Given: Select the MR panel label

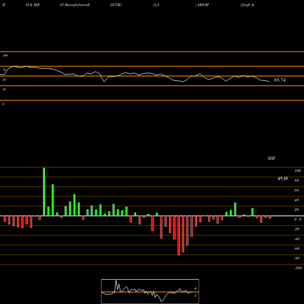Looking at the screenshot, I should click(271, 158).
